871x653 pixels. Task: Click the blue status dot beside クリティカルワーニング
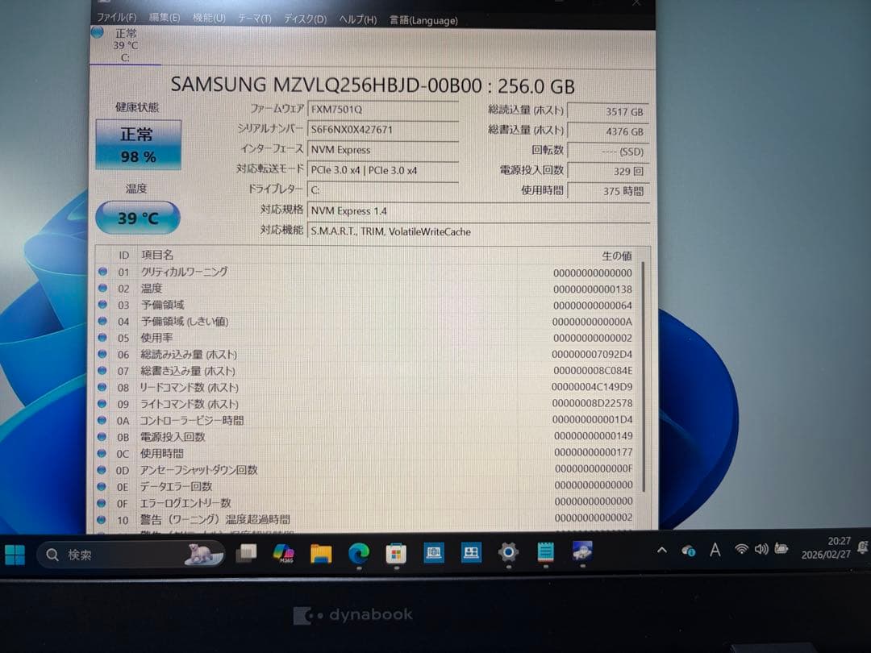pyautogui.click(x=102, y=272)
